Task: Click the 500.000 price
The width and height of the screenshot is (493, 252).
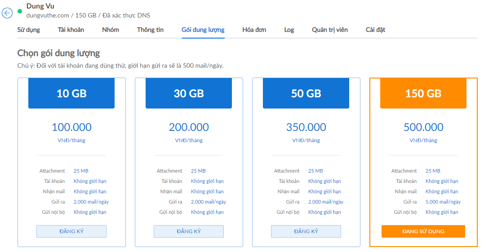Action: [423, 127]
